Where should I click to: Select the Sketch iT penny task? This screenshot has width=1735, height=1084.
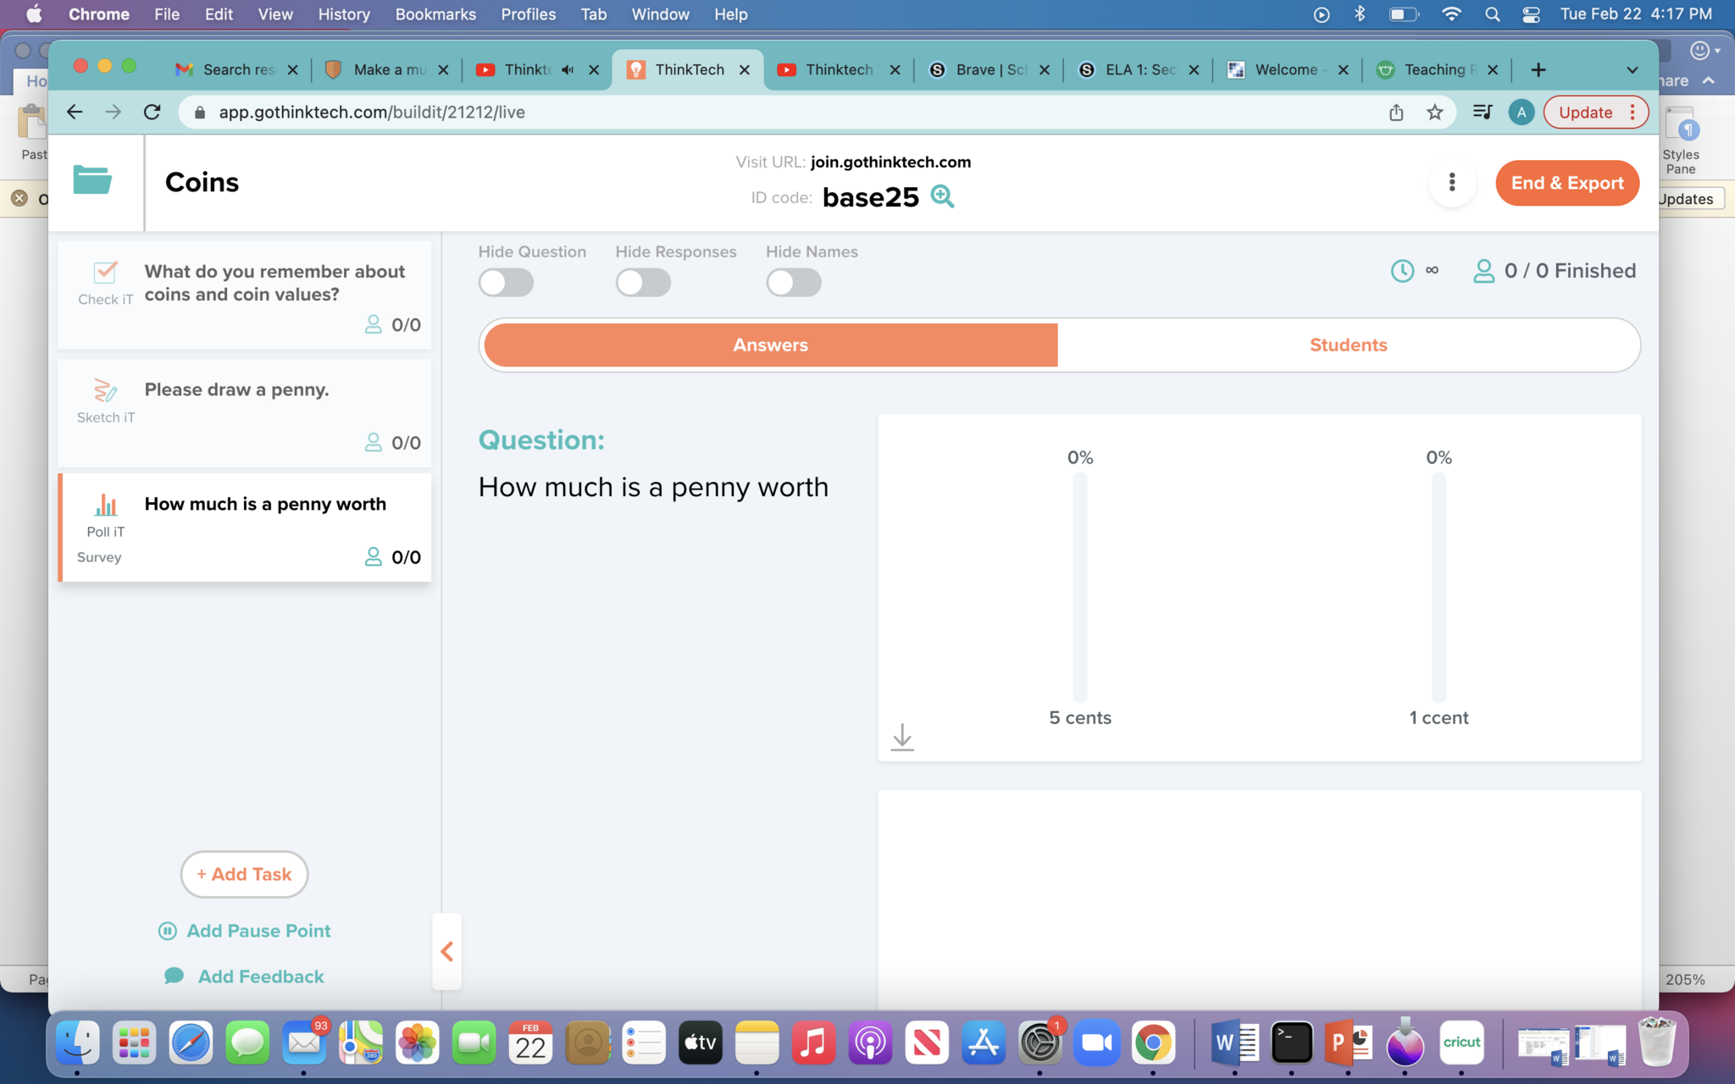(244, 413)
